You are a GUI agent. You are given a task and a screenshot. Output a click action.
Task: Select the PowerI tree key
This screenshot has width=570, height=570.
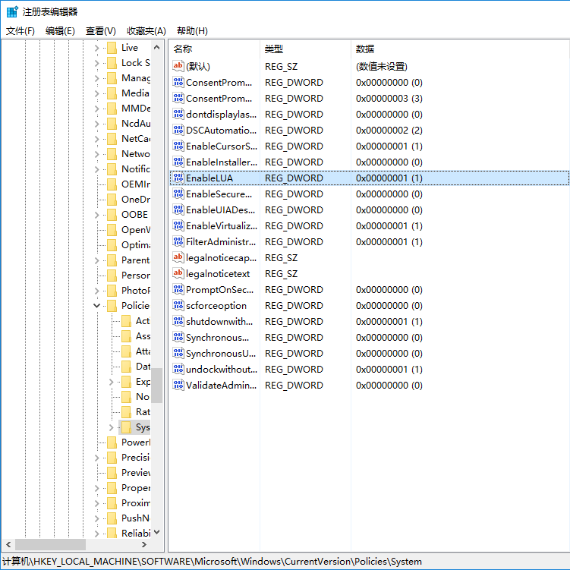click(x=136, y=442)
